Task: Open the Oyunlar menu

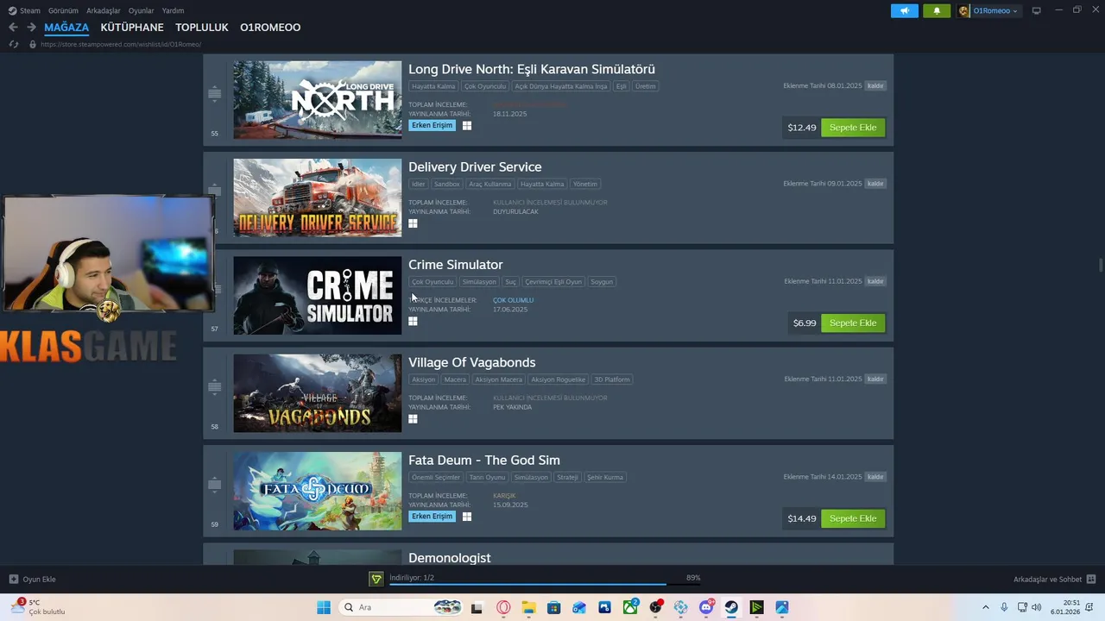Action: 142,10
